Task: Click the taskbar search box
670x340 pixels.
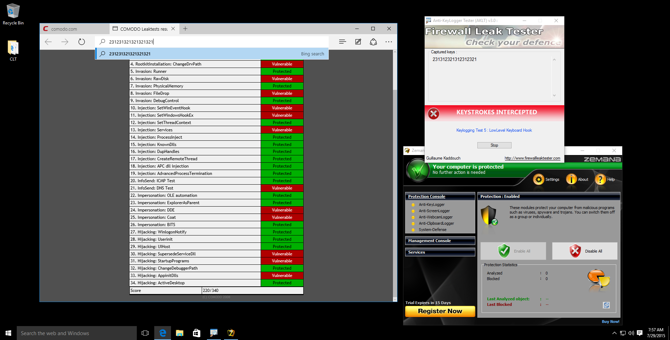Action: 77,333
